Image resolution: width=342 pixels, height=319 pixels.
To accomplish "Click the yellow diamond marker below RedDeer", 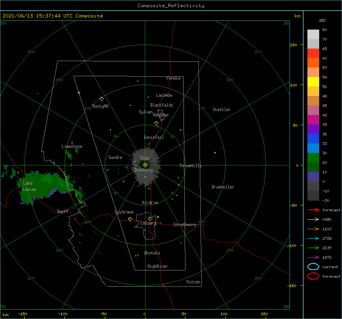I will pyautogui.click(x=157, y=123).
